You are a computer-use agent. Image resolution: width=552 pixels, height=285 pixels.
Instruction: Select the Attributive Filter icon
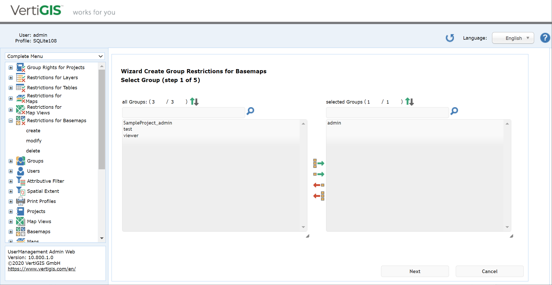pos(20,181)
